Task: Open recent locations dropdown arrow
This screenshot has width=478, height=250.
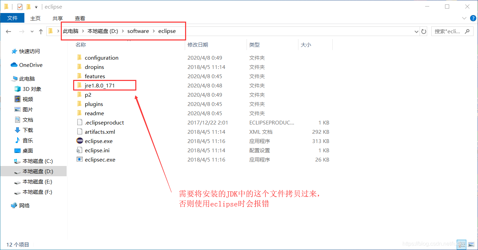Action: pos(32,31)
